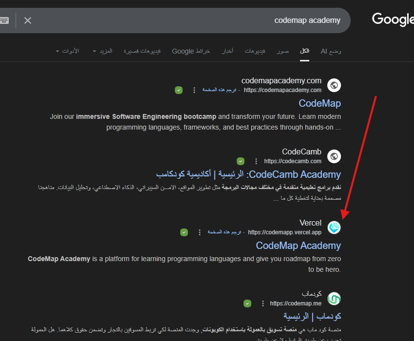The height and width of the screenshot is (341, 414).
Task: Select the الكل (All) tab
Action: 304,51
